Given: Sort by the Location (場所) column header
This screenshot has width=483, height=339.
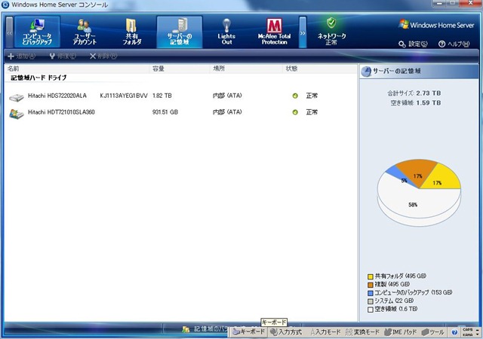Looking at the screenshot, I should tap(247, 69).
